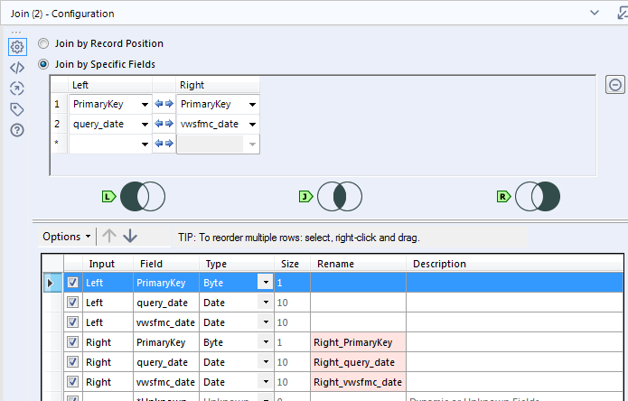Click the remove join row minus icon
Image resolution: width=628 pixels, height=401 pixels.
point(614,85)
